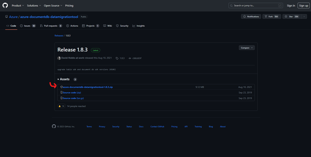The width and height of the screenshot is (311, 157).
Task: Star the repository with the Star button
Action: (x=292, y=16)
